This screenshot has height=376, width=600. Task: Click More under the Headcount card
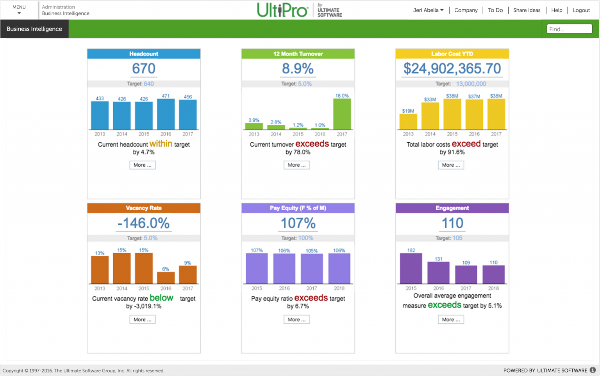point(142,165)
